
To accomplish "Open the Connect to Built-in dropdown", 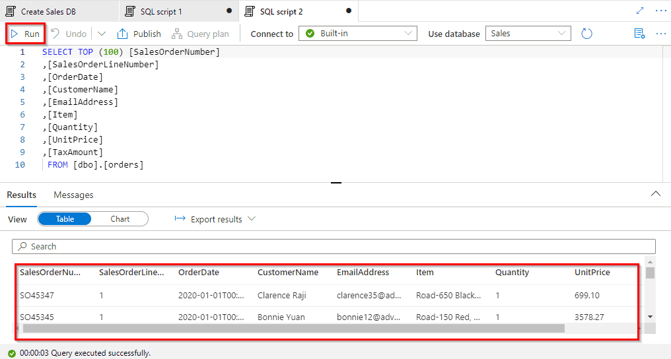I will [357, 34].
